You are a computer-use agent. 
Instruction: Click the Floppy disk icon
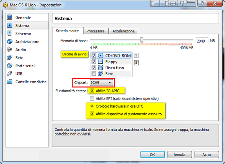point(101,62)
